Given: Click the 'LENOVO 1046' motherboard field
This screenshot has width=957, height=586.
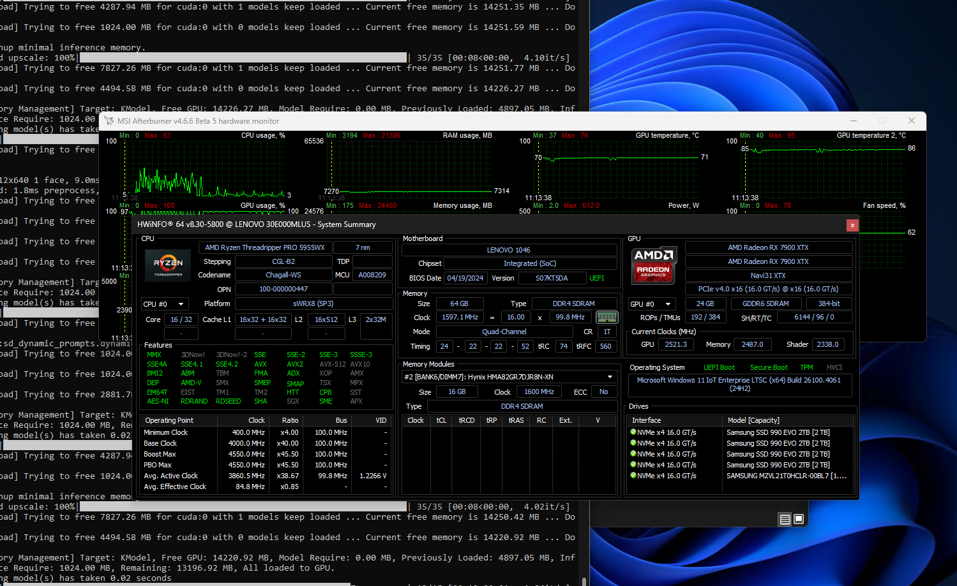Looking at the screenshot, I should pos(509,250).
